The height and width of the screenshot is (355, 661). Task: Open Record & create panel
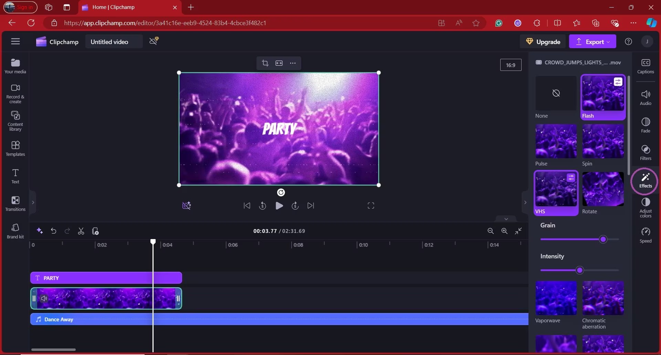15,94
